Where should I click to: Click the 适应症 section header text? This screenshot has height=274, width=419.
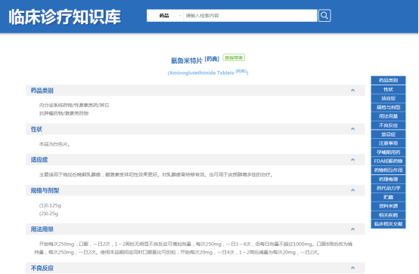point(39,160)
